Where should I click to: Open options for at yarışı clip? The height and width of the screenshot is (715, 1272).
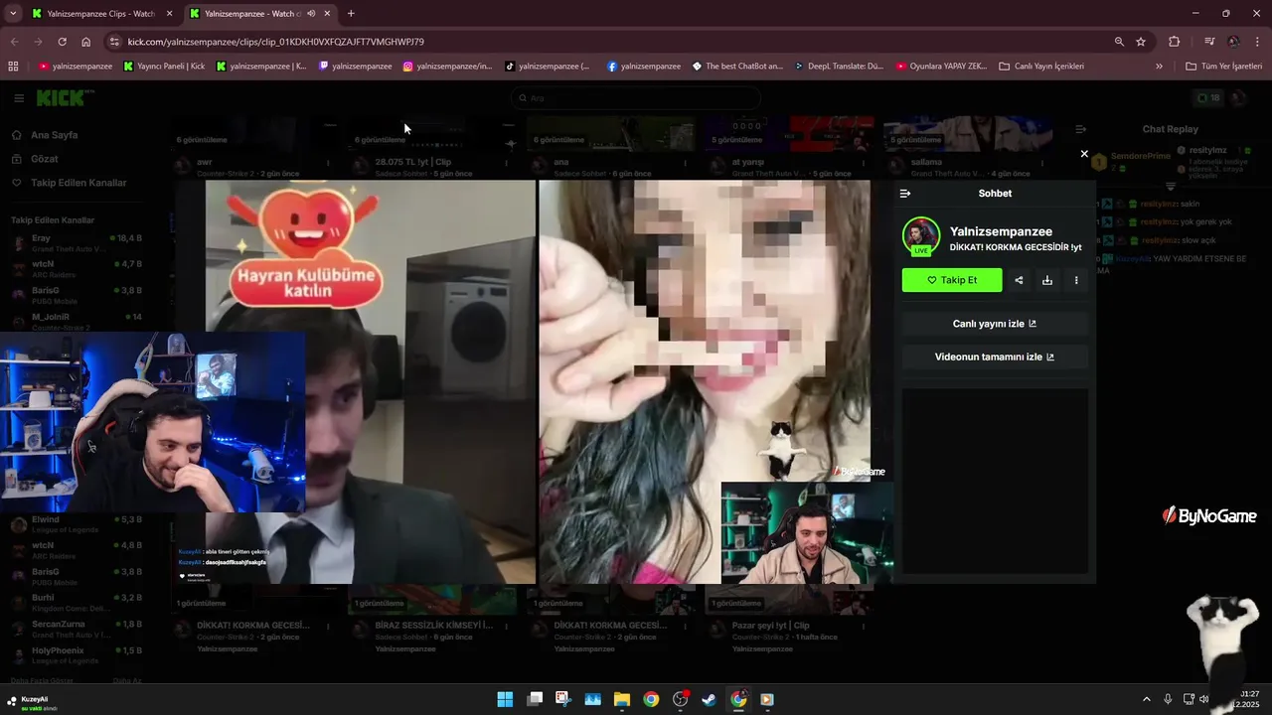click(865, 162)
